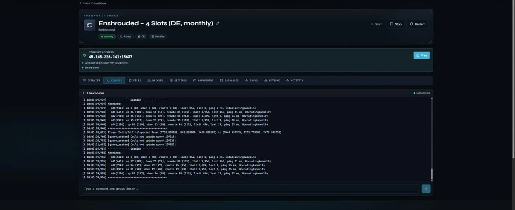This screenshot has width=515, height=210.
Task: Click the plug icon beside Connect Address
Action: 84,55
